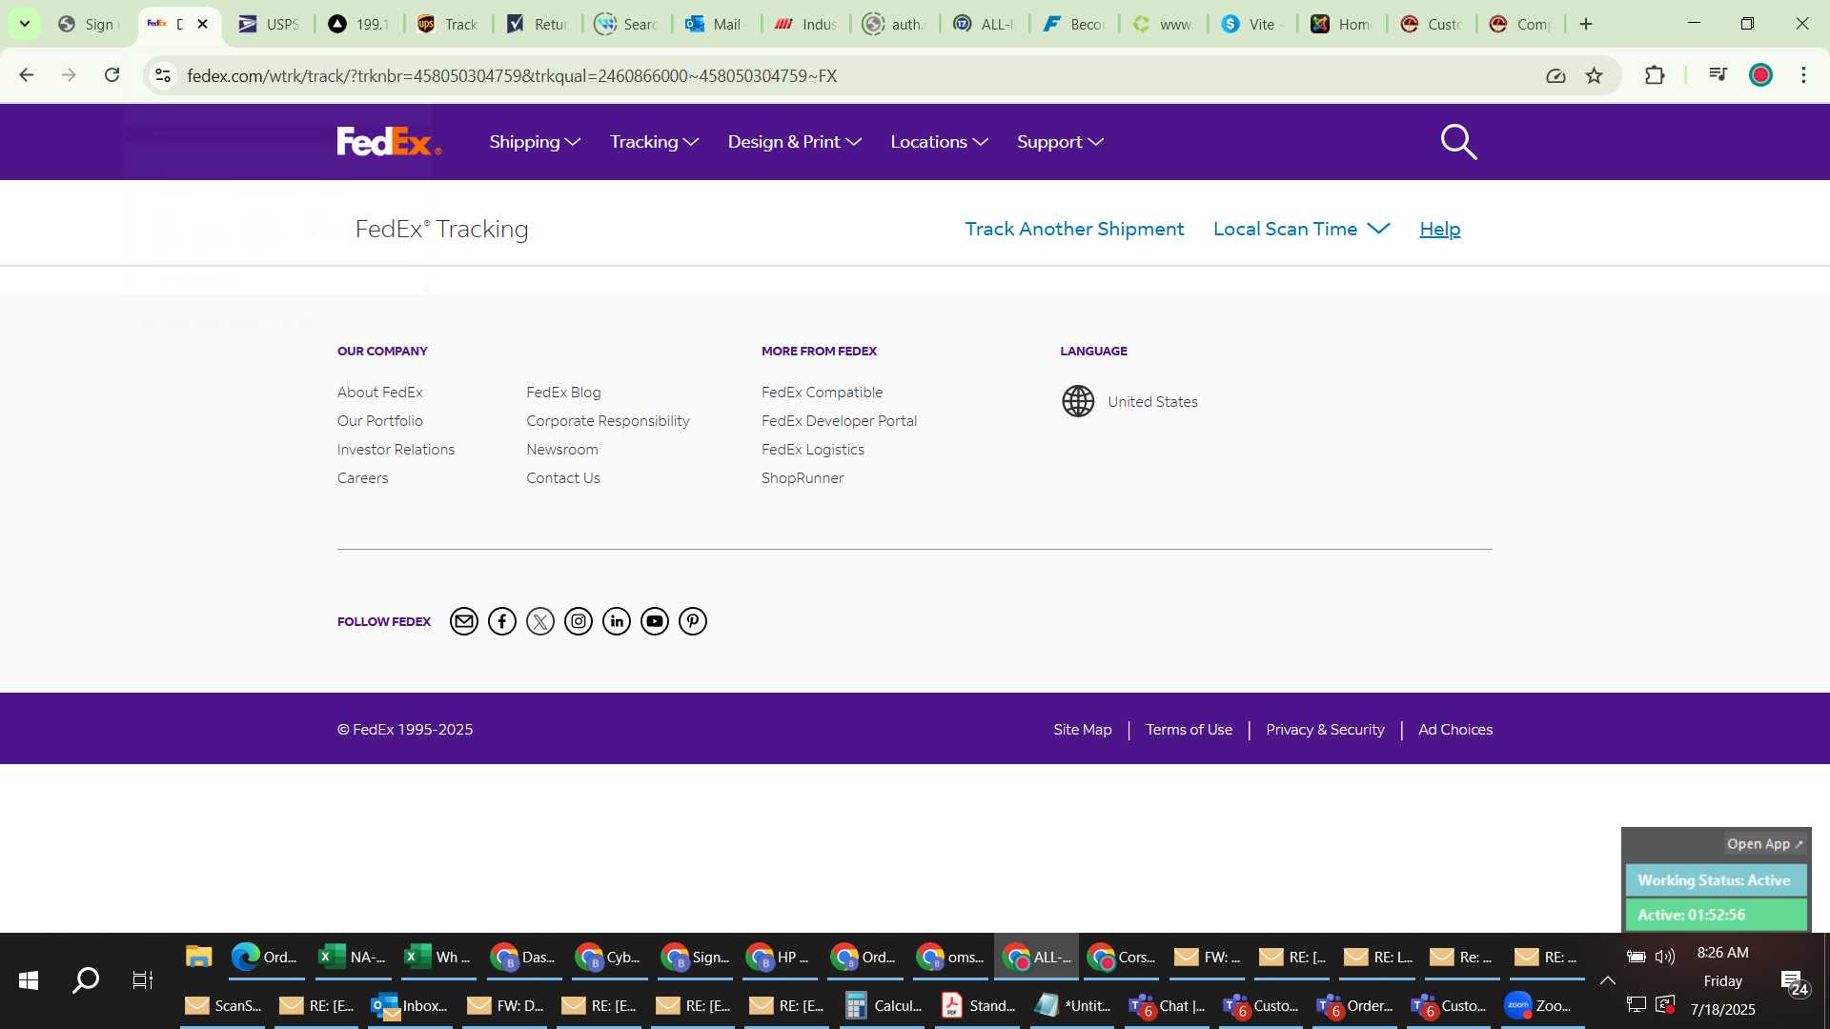
Task: Open the Chrome three-dot menu
Action: (1803, 75)
